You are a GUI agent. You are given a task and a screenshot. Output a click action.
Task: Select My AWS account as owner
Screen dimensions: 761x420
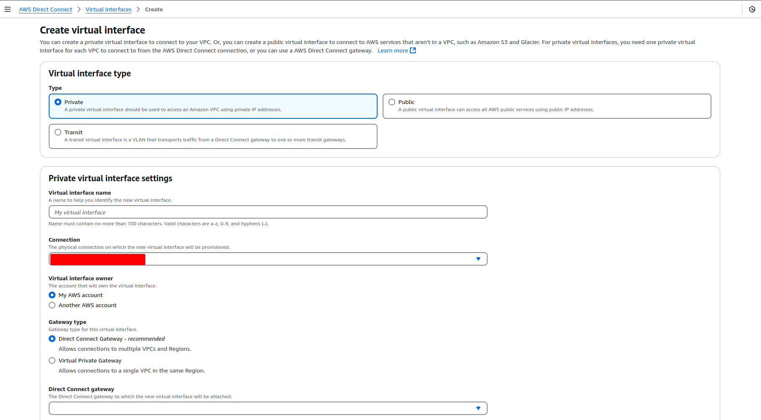point(52,295)
